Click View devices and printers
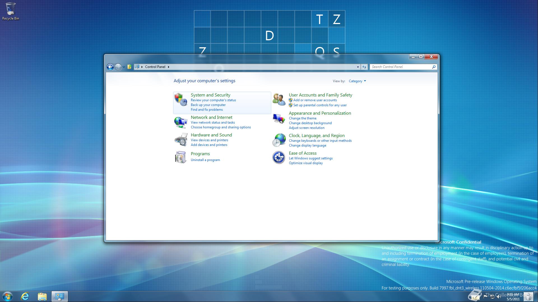 (x=209, y=140)
